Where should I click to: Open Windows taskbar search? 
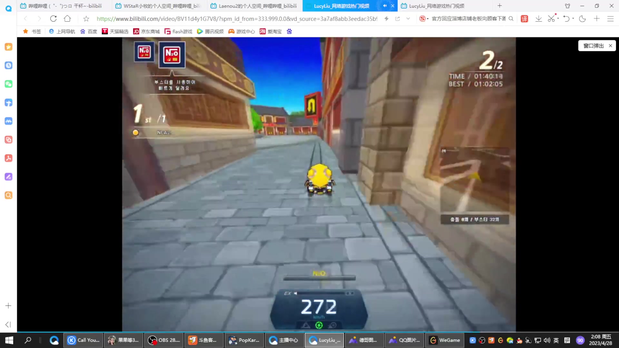click(28, 340)
